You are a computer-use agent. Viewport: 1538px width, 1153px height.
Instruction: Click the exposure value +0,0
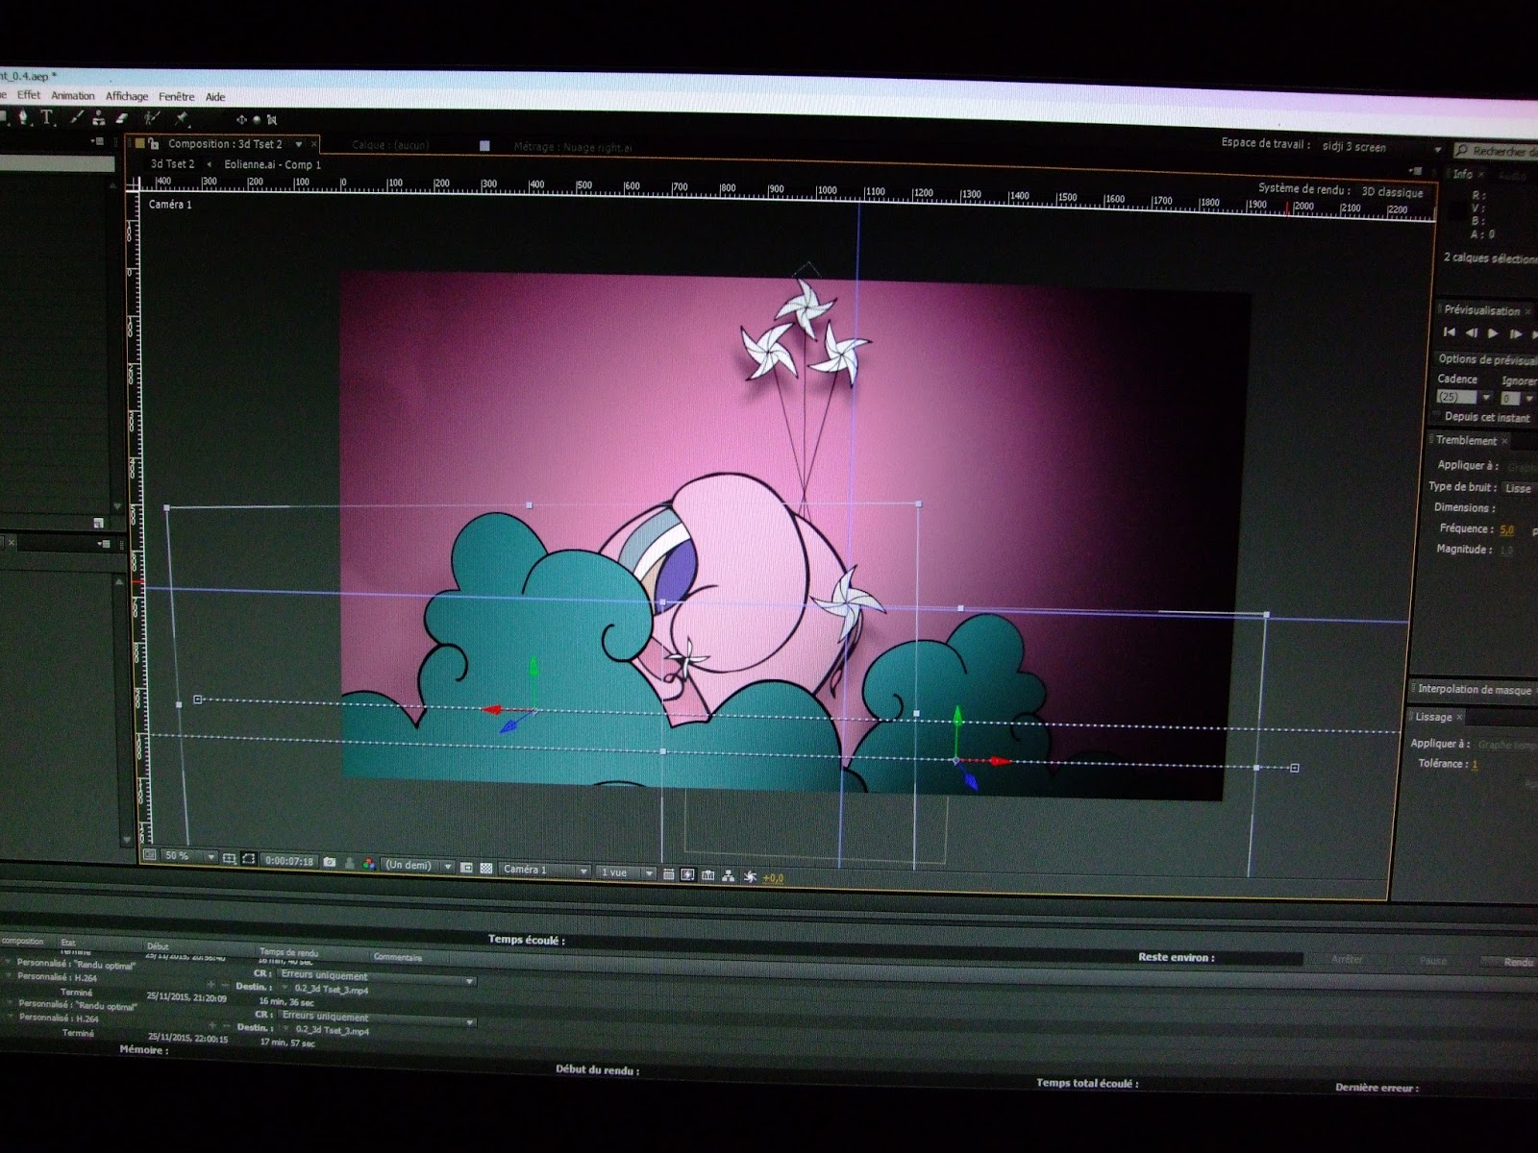point(774,878)
